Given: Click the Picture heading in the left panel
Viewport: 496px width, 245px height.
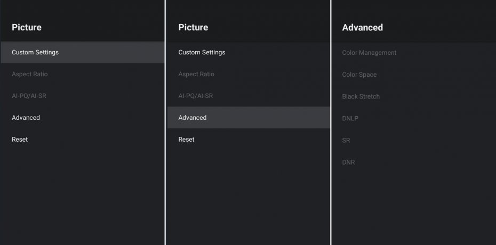Looking at the screenshot, I should 27,27.
